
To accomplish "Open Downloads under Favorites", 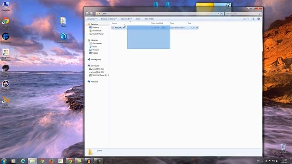I will [97, 31].
